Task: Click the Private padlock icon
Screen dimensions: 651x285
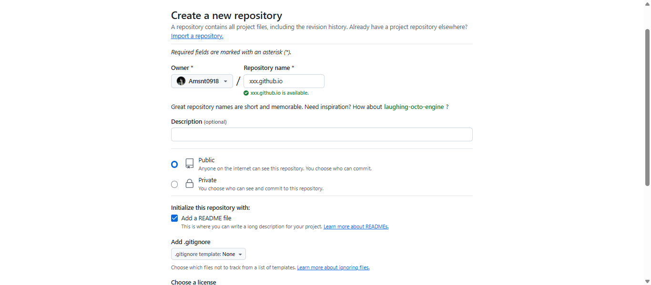Action: (190, 184)
